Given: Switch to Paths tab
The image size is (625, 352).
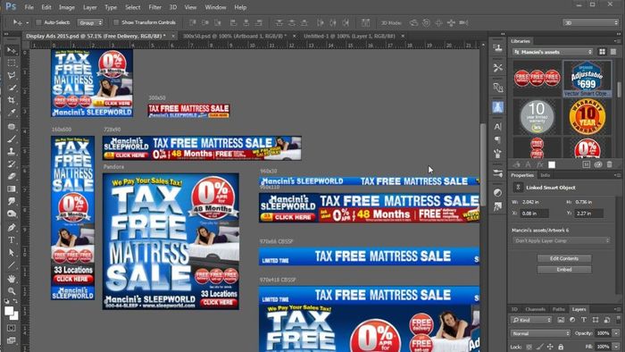Looking at the screenshot, I should tap(558, 309).
